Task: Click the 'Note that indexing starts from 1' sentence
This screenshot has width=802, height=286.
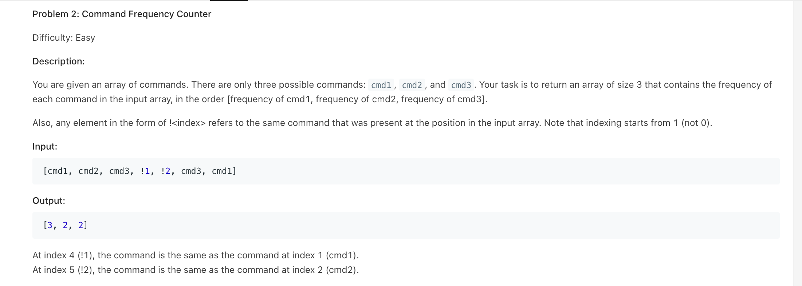Action: pyautogui.click(x=628, y=123)
